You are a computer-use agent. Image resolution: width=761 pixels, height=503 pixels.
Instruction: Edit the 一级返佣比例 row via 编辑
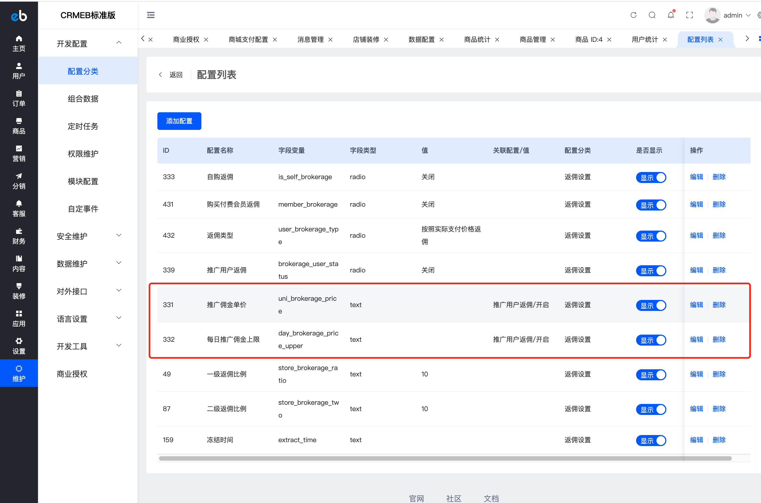696,374
